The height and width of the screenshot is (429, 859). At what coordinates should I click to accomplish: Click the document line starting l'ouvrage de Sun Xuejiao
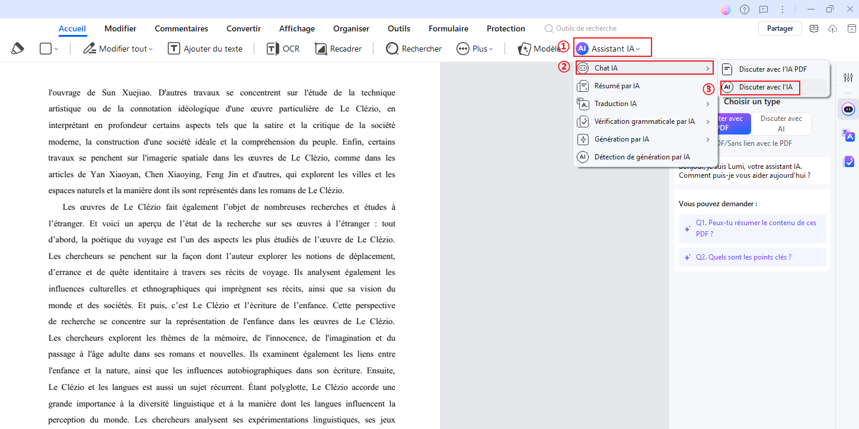(x=222, y=92)
